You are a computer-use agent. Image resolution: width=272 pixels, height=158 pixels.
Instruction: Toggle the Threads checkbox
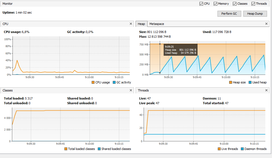[253, 4]
